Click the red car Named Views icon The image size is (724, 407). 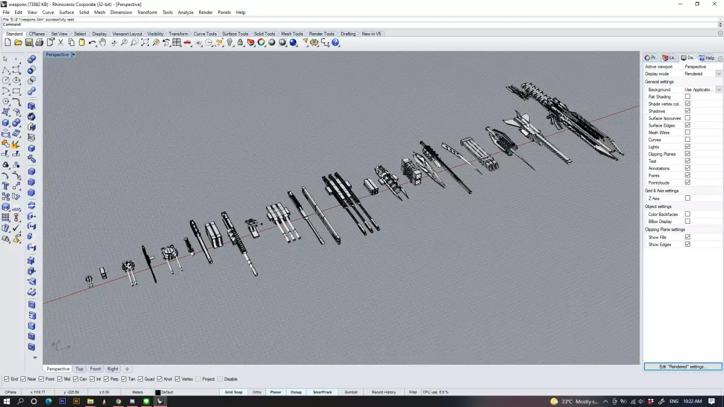188,43
